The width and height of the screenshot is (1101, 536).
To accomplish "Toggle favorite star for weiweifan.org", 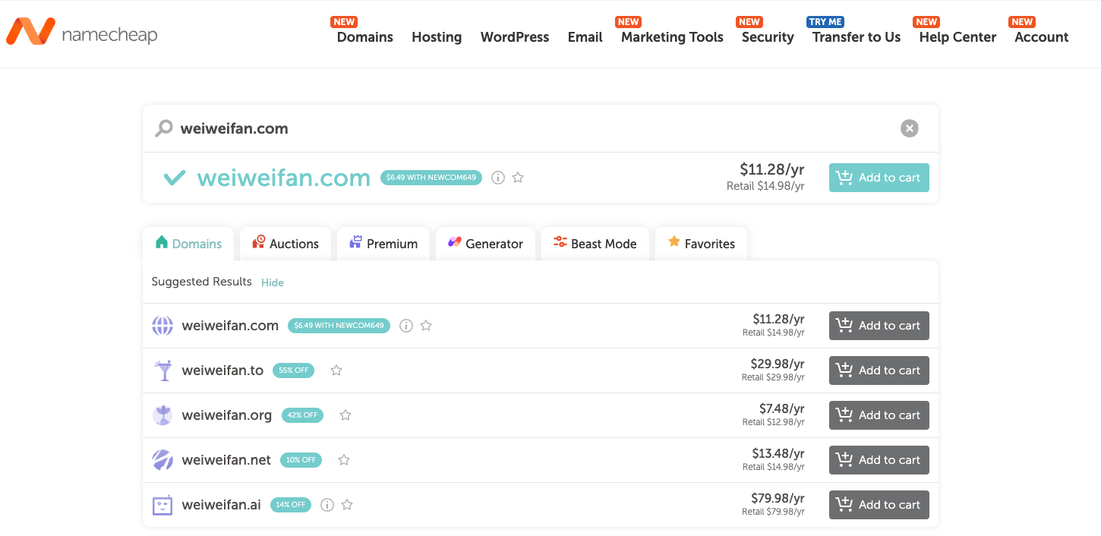I will (x=345, y=415).
